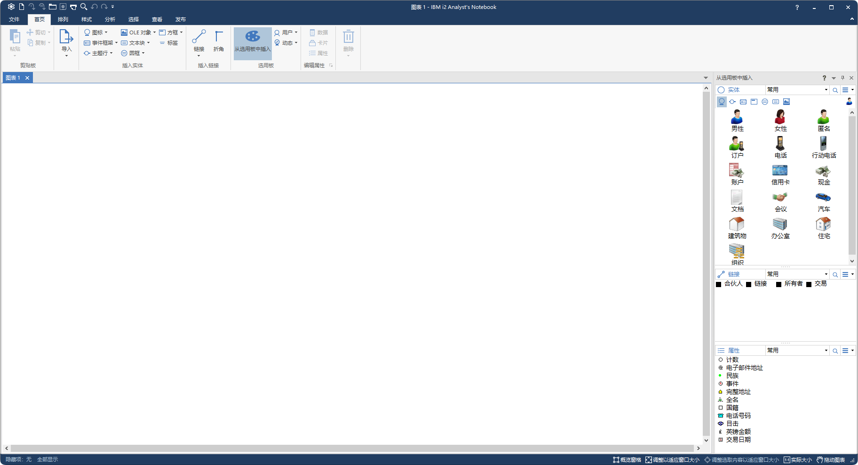Screen dimensions: 858x465
Task: Click 全部显示 in the status bar
Action: [x=48, y=459]
